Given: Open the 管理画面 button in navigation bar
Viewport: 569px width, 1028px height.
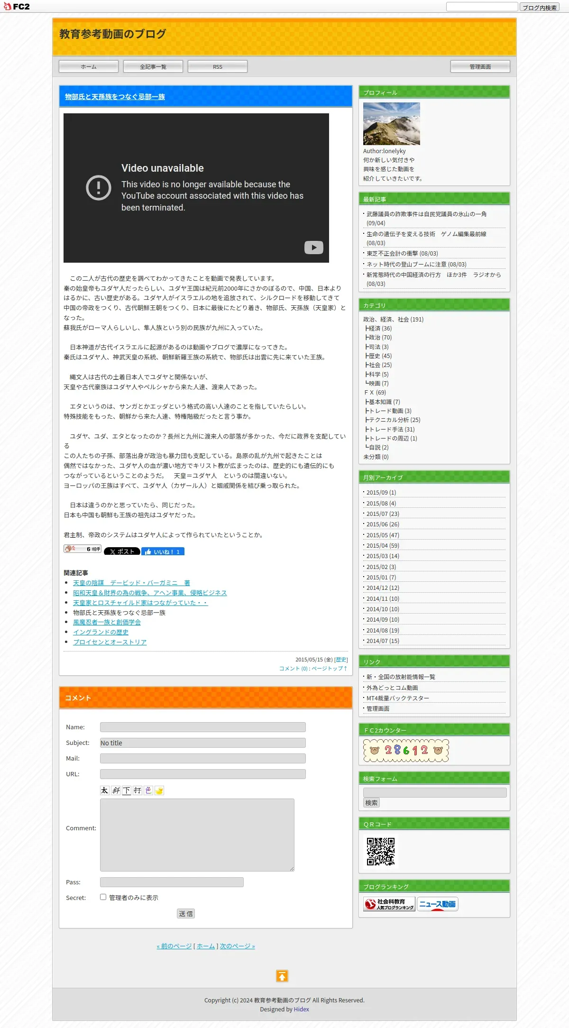Looking at the screenshot, I should pyautogui.click(x=480, y=67).
